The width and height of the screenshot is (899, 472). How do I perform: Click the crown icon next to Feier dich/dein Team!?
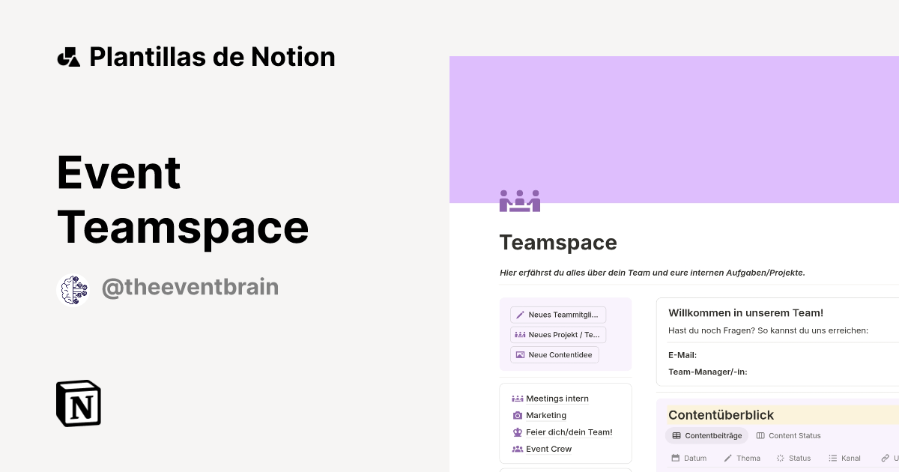517,432
